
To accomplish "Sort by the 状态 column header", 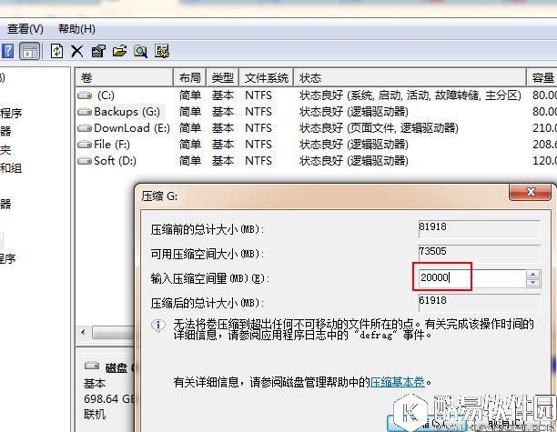I will tap(410, 77).
